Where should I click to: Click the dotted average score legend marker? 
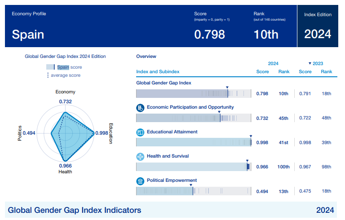pyautogui.click(x=48, y=75)
